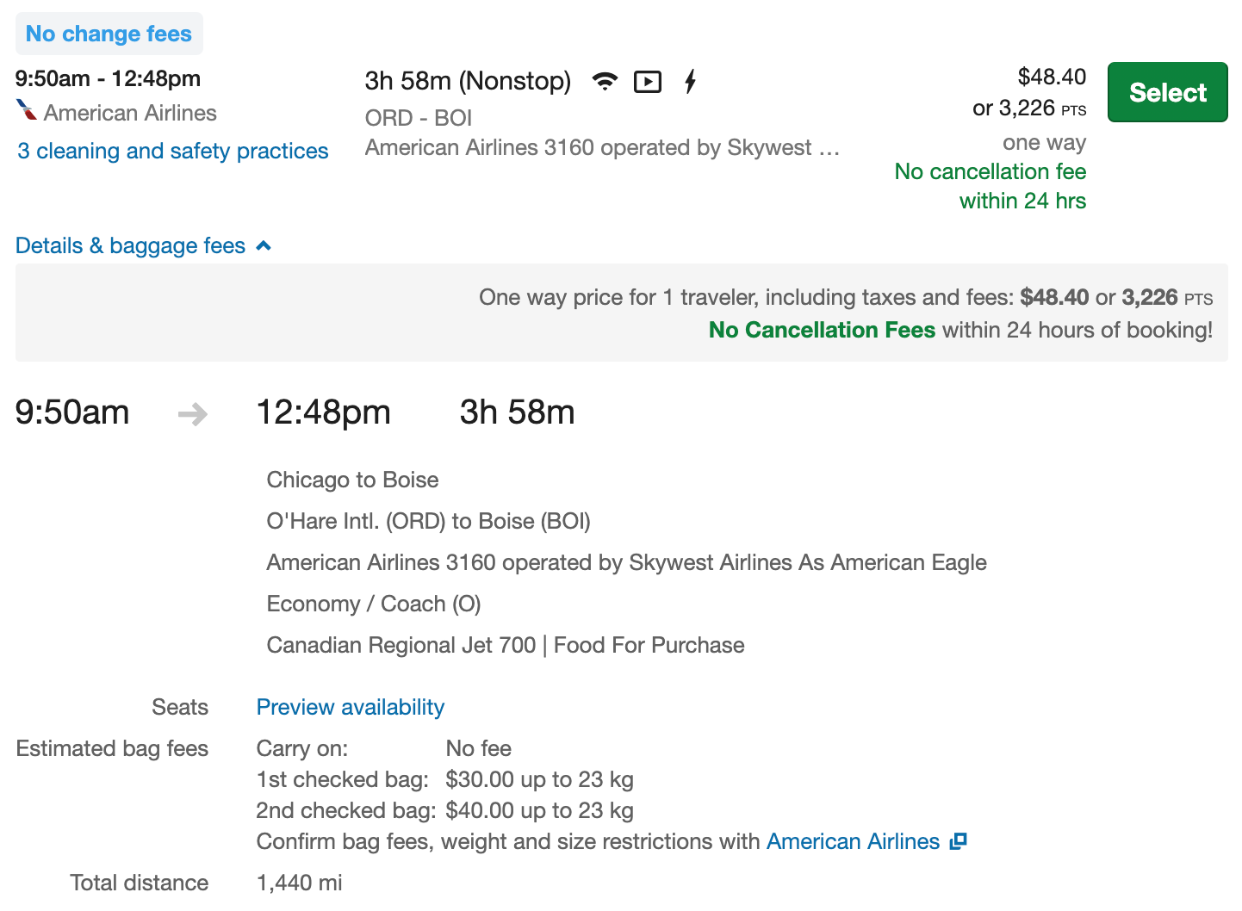The image size is (1242, 911).
Task: Open 3 cleaning and safety practices link
Action: [172, 151]
